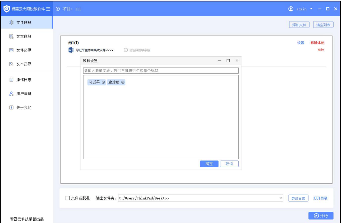Expand the output folder path dropdown

click(x=281, y=198)
